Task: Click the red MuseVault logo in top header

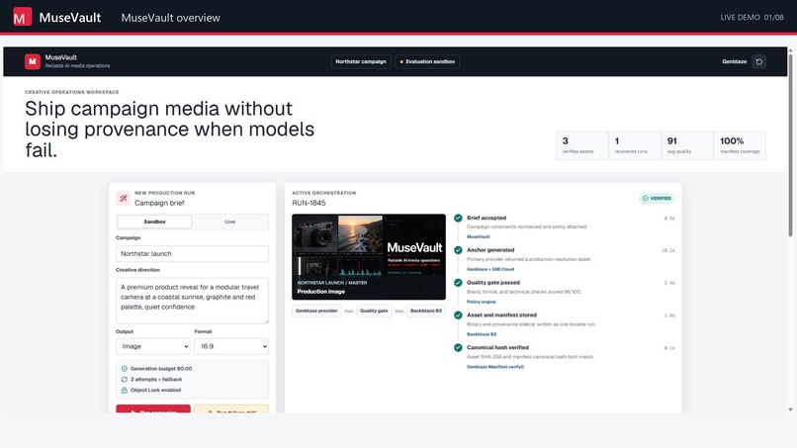Action: point(22,17)
